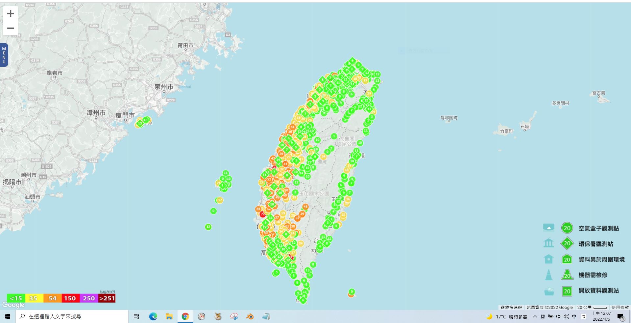This screenshot has height=323, width=631.
Task: Click the circle 20 marker in the legend
Action: pos(567,228)
